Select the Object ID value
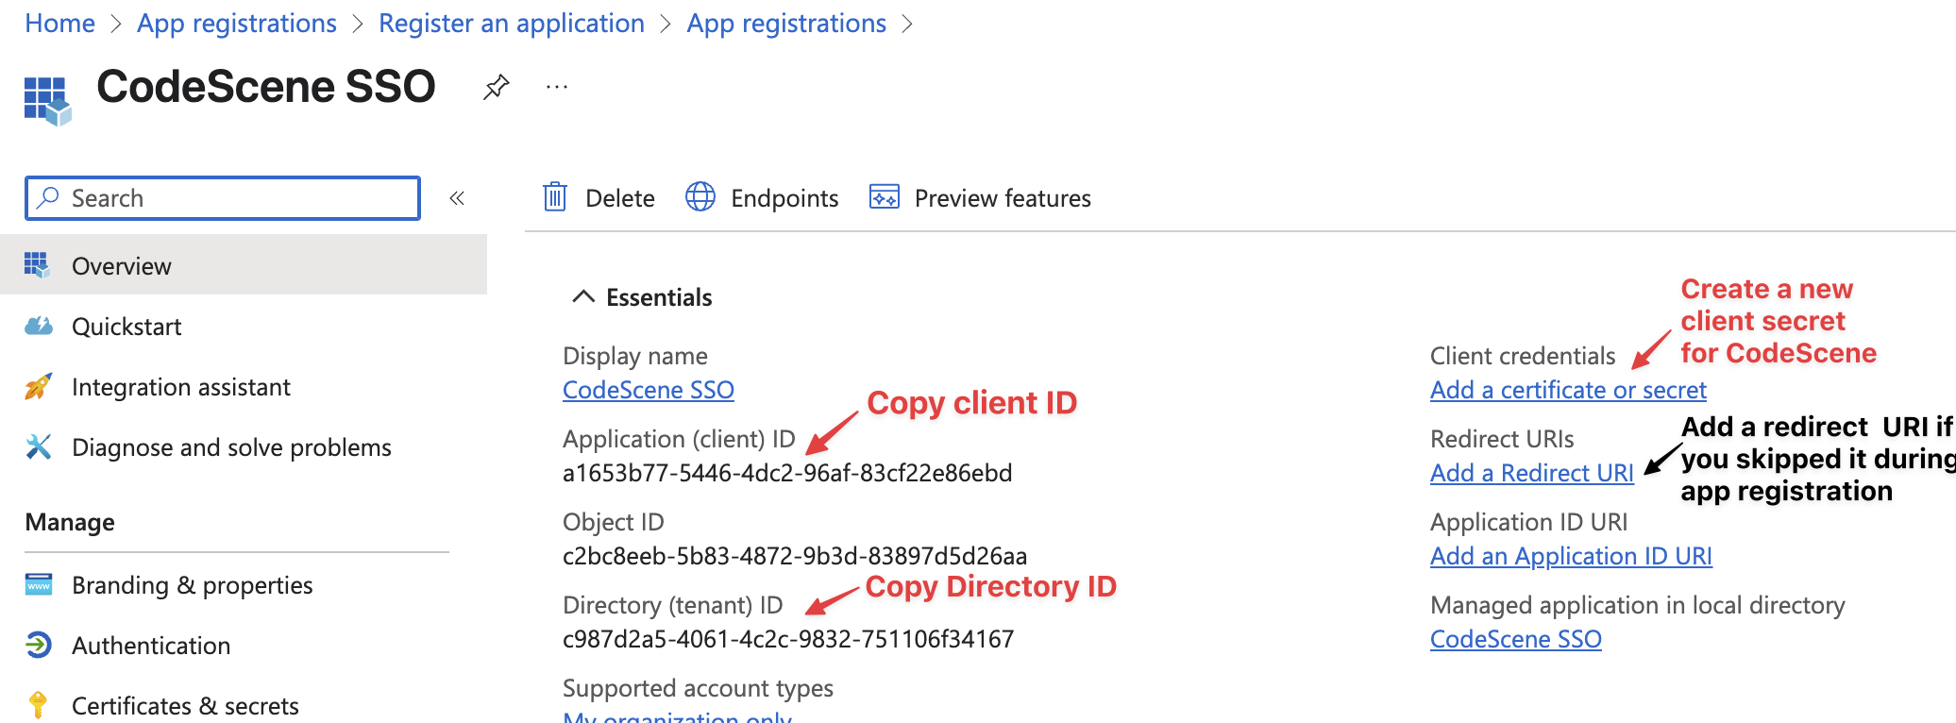Viewport: 1956px width, 723px height. click(x=795, y=556)
